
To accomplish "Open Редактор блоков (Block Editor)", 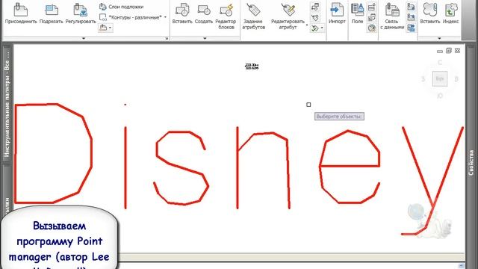I will coord(226,16).
